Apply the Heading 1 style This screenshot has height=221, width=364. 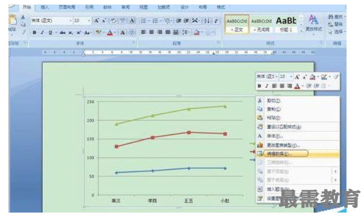pos(286,24)
